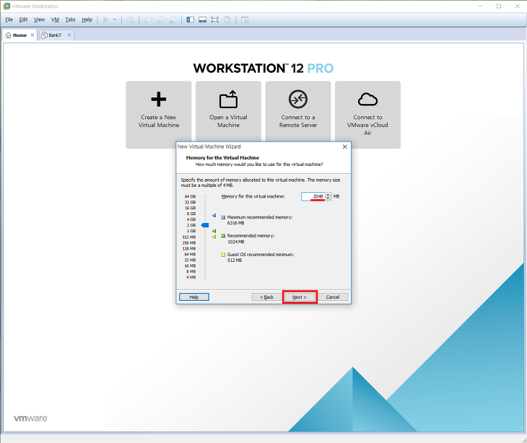The height and width of the screenshot is (443, 527).
Task: Click the Next button in the wizard
Action: pyautogui.click(x=300, y=297)
